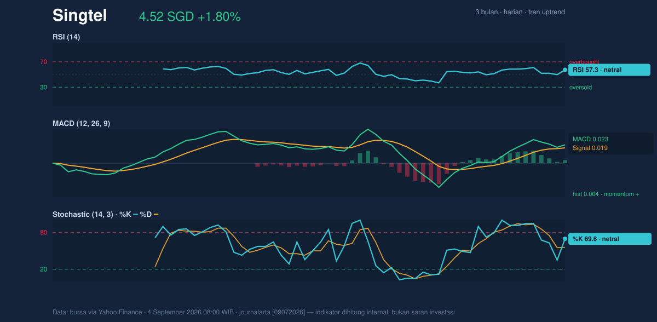Click the MACD 0.023 legend value

[590, 139]
